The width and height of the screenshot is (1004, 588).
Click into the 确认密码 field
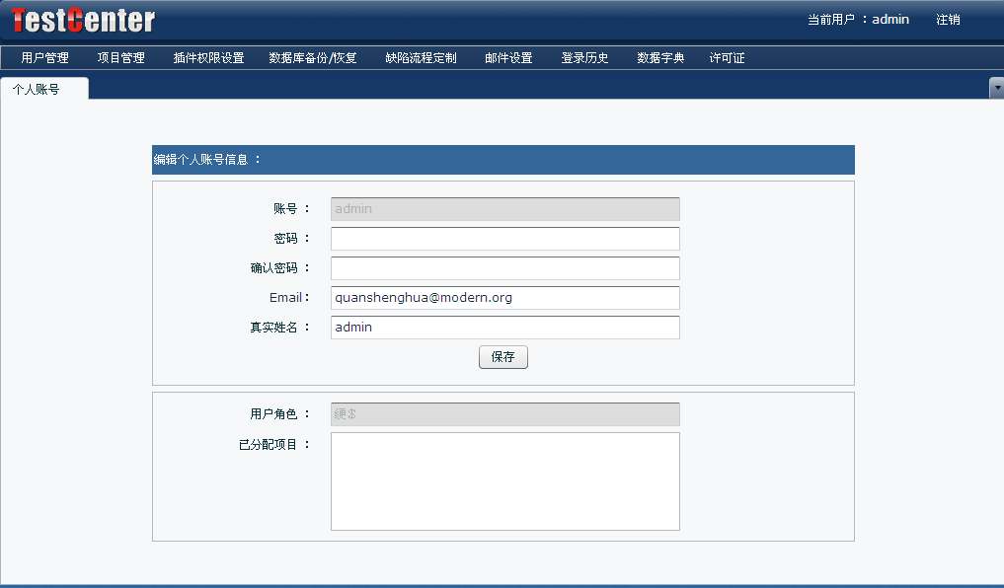(504, 268)
